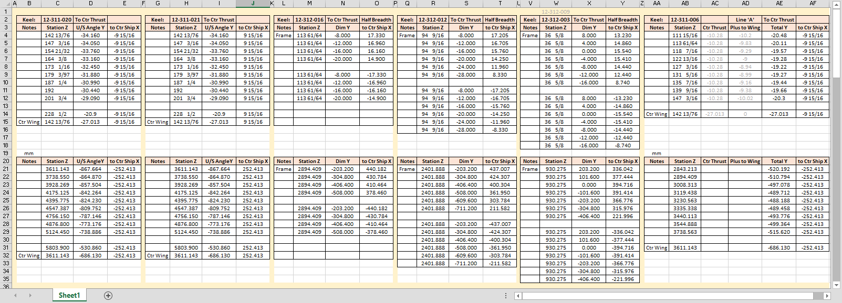
Task: Select column header AB
Action: [x=685, y=4]
